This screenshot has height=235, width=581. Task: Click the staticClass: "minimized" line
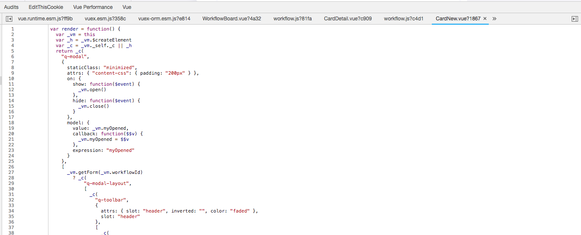click(x=102, y=67)
